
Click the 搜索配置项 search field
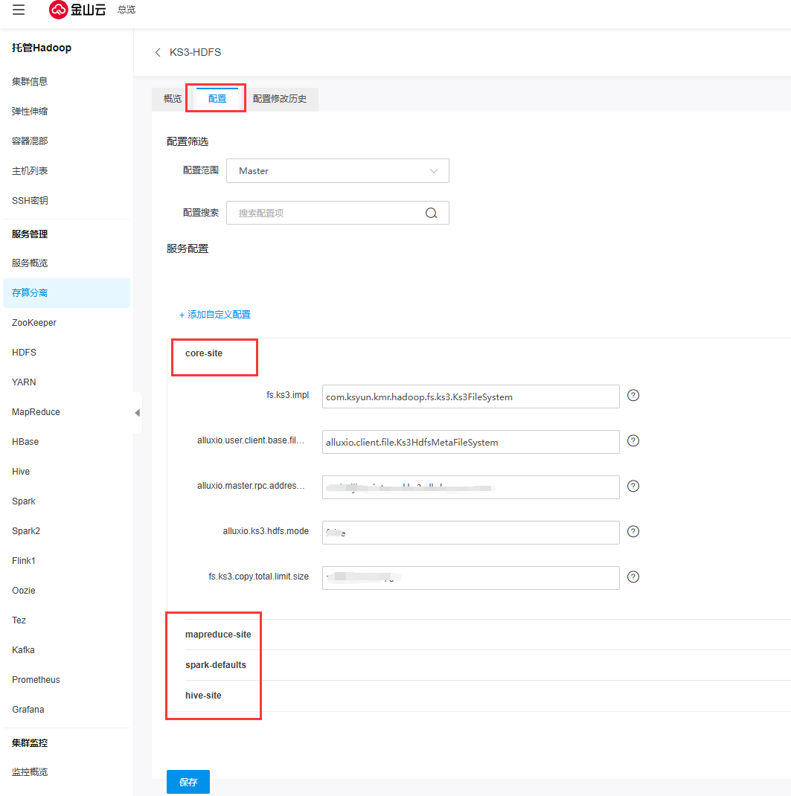tap(327, 213)
